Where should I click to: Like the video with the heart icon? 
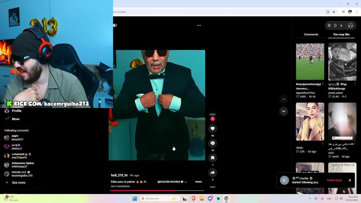(x=213, y=129)
